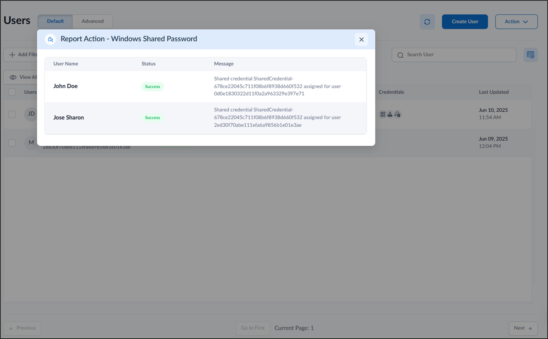The image size is (548, 339).
Task: Toggle the View All eye button
Action: (20, 77)
